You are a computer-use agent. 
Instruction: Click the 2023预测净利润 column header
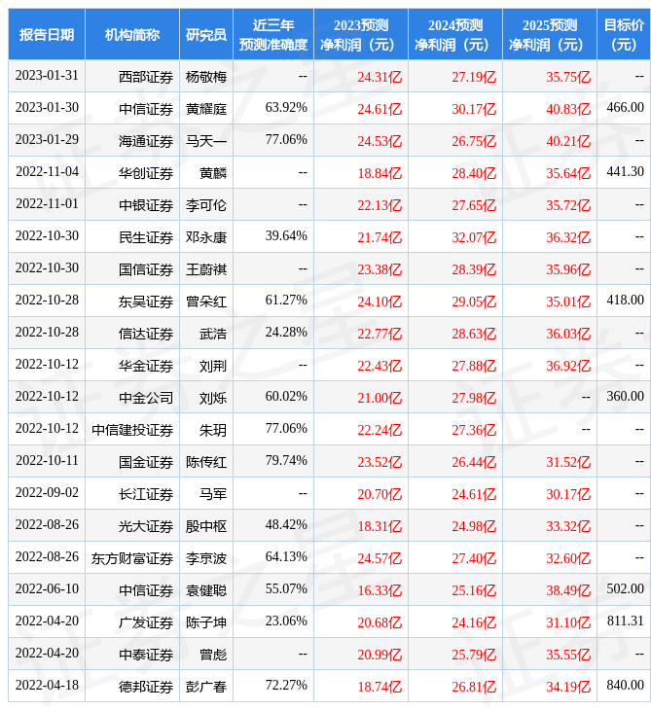pos(361,34)
